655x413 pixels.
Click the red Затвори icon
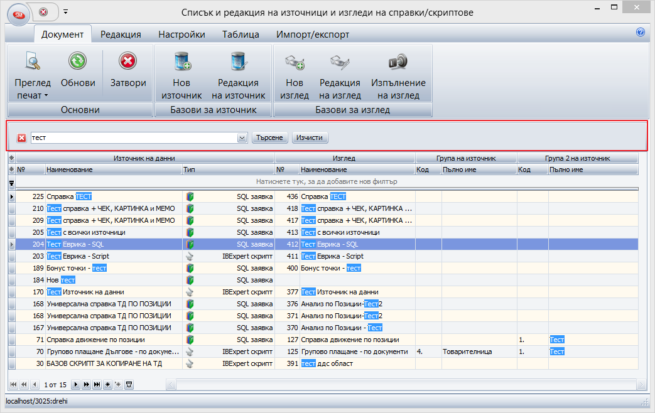click(127, 62)
